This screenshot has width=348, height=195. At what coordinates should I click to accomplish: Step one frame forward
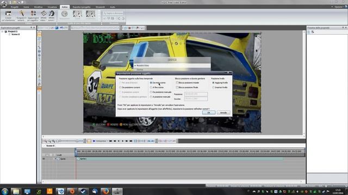[x=122, y=141]
